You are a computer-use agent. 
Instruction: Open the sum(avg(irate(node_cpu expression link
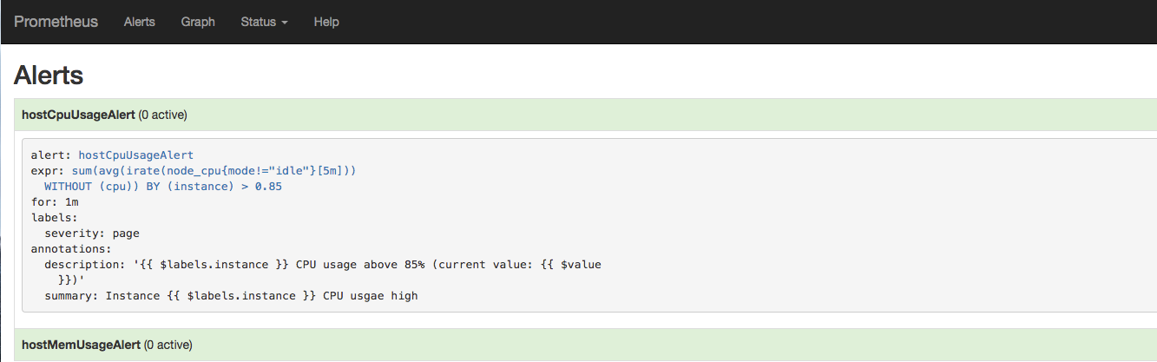pos(214,171)
